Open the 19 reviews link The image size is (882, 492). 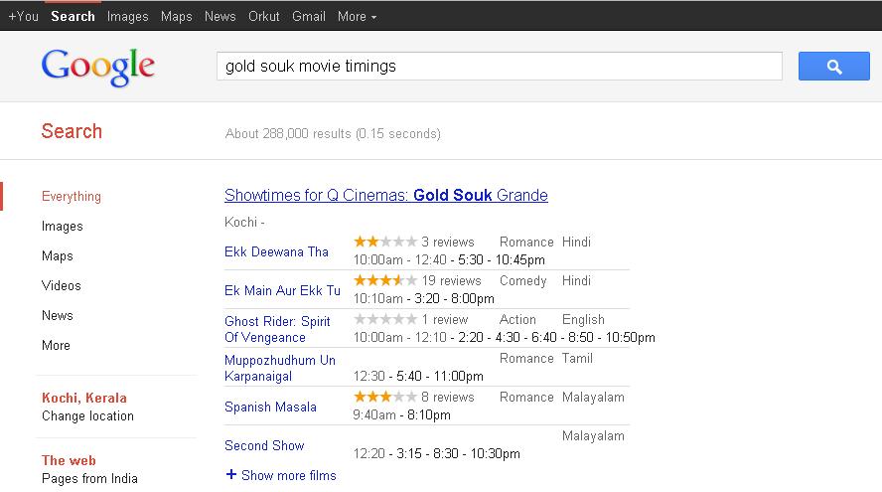451,280
